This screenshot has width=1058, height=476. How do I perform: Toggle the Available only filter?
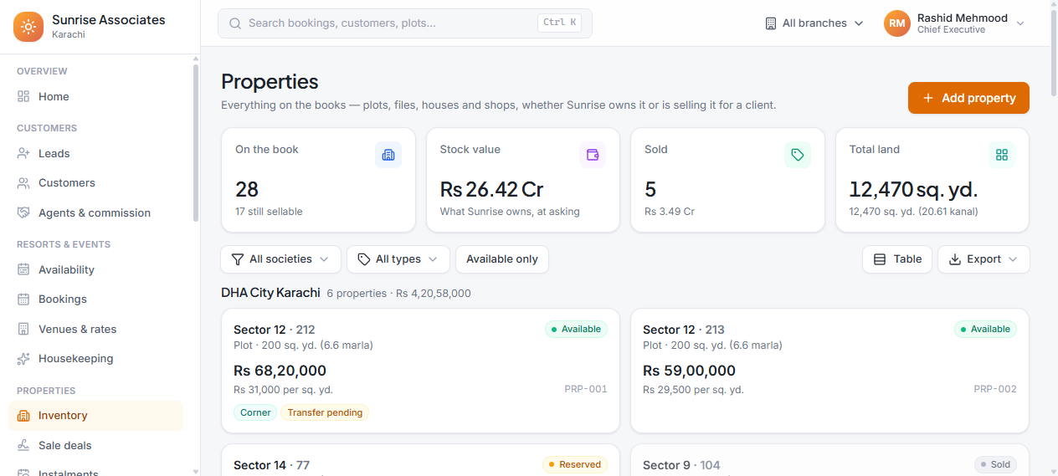pyautogui.click(x=502, y=259)
